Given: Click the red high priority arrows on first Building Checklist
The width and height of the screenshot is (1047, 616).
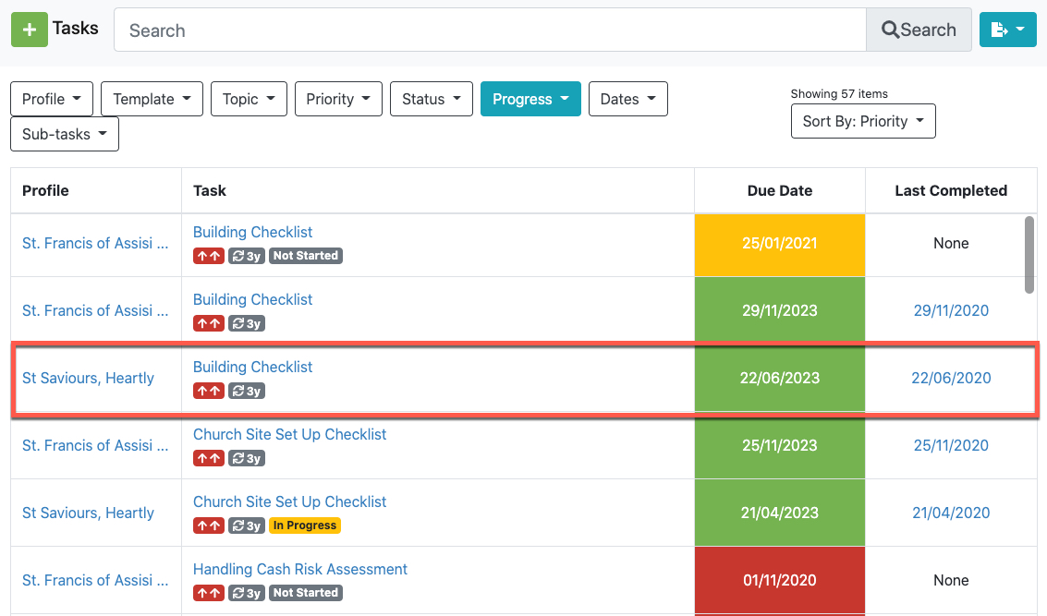Looking at the screenshot, I should (x=208, y=256).
